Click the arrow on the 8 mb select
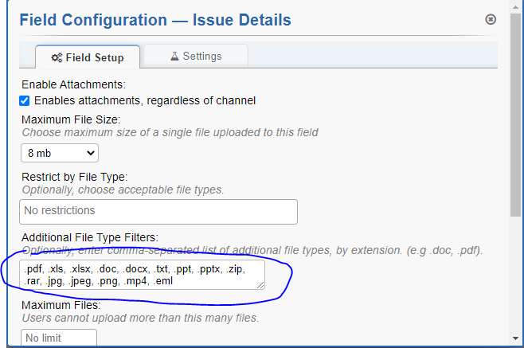 (x=89, y=153)
